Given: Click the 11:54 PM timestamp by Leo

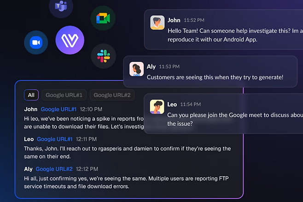Looking at the screenshot, I should pyautogui.click(x=191, y=105).
